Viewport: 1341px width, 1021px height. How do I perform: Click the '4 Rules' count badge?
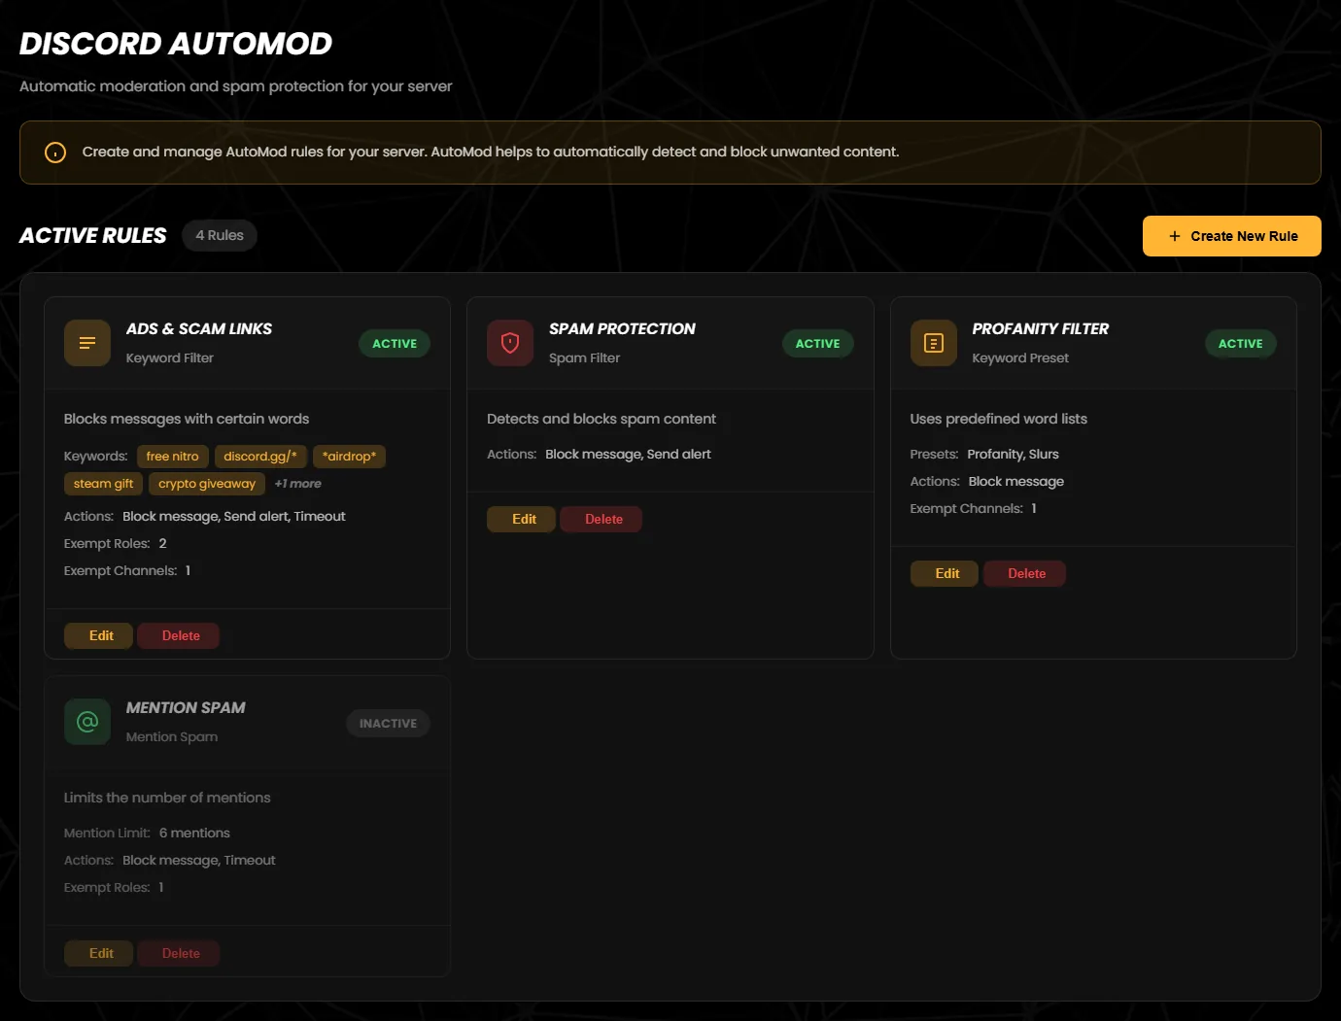click(x=220, y=235)
